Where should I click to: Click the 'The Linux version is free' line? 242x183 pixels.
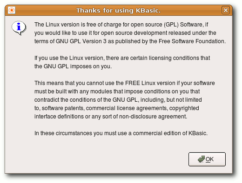(121, 25)
